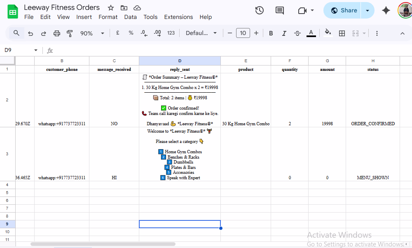Select the MENU_SHOWN status cell
The width and height of the screenshot is (412, 248).
(x=373, y=154)
